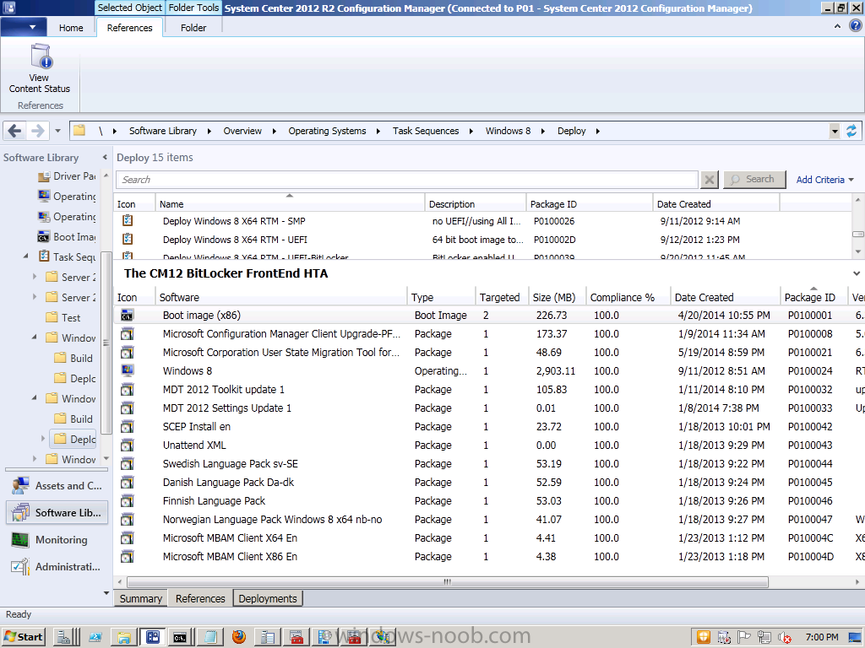
Task: Click package icon for Finnish Language Pack
Action: (128, 501)
